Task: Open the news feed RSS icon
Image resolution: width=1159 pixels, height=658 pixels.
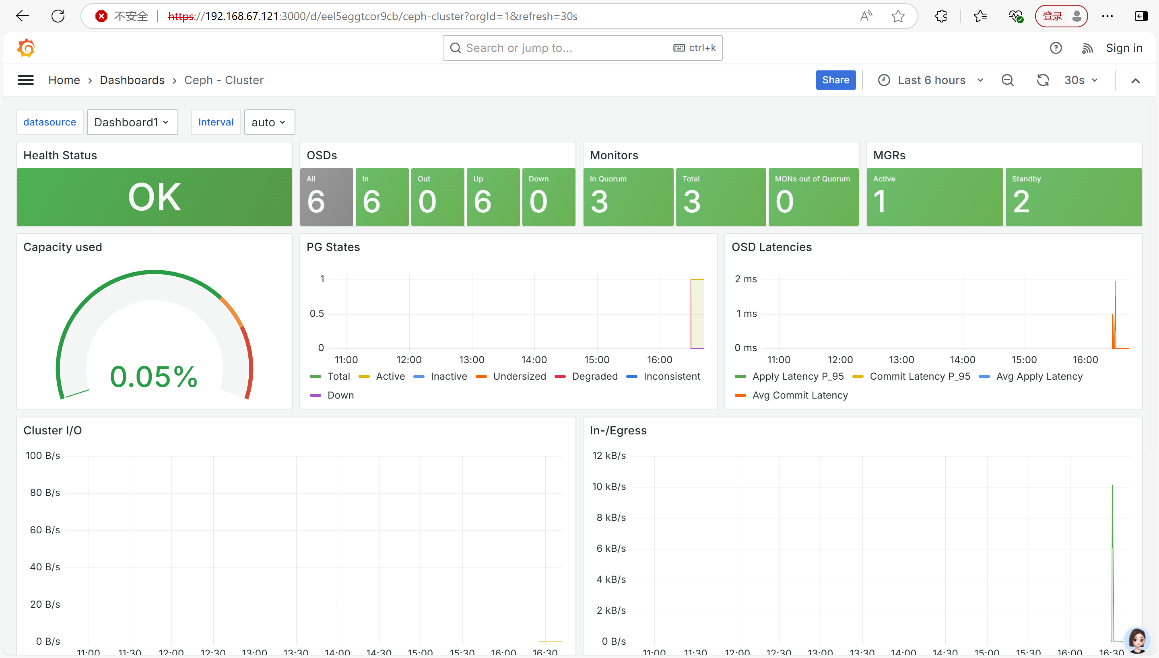Action: tap(1087, 48)
